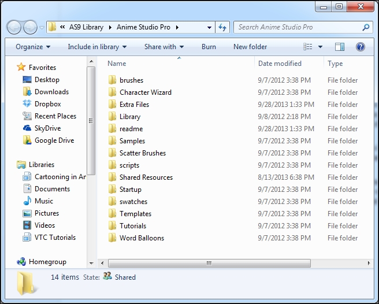Screen dimensions: 379x304
Task: Sort by the Type column header
Action: [335, 64]
